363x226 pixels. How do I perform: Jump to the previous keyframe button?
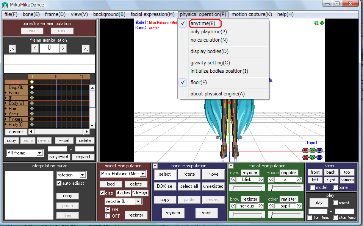(12, 48)
